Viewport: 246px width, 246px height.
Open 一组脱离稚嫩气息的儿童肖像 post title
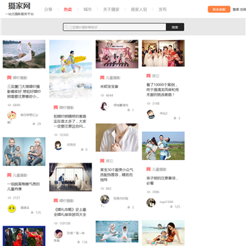pos(23,187)
